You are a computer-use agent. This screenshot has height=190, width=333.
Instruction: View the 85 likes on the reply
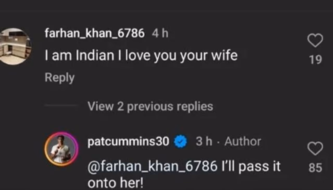[315, 168]
